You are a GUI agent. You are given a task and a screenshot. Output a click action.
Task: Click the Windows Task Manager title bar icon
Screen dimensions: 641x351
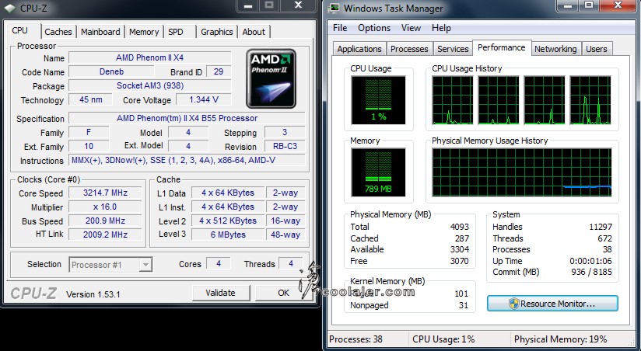335,8
